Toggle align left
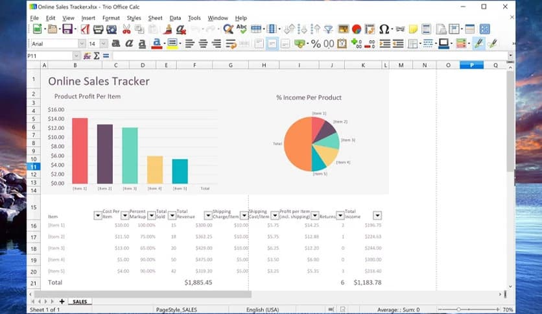The width and height of the screenshot is (542, 314). point(189,43)
